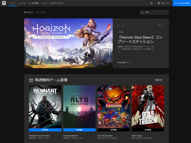Image resolution: width=191 pixels, height=143 pixels.
Task: Click the blue EPIC GAMES get button
Action: click(x=182, y=3)
